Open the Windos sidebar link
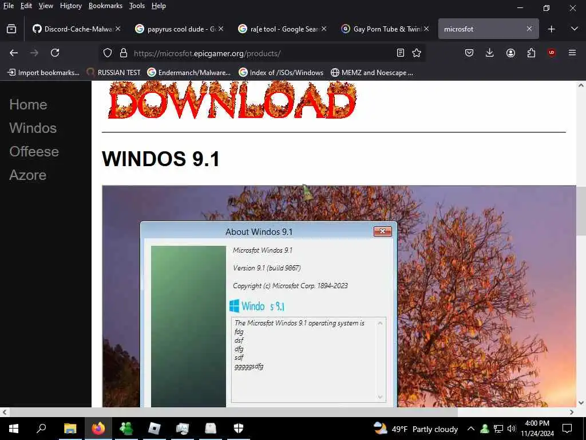The image size is (586, 440). pyautogui.click(x=33, y=128)
